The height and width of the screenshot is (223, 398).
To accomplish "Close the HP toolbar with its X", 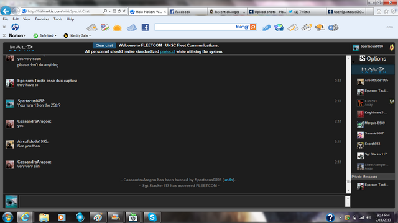I will [x=4, y=27].
